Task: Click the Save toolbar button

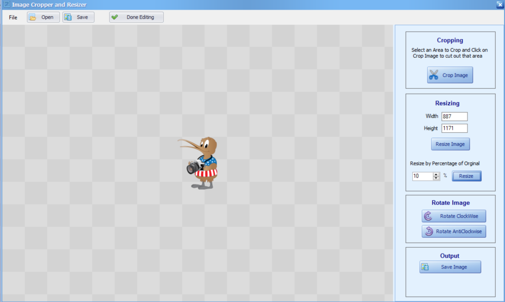Action: pyautogui.click(x=78, y=17)
